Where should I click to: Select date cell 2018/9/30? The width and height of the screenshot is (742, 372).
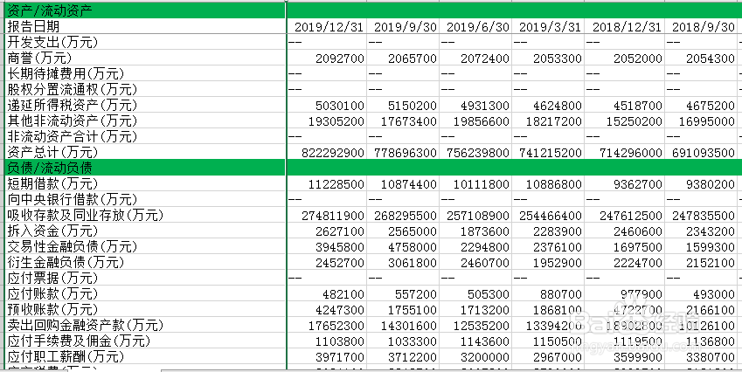[x=700, y=26]
